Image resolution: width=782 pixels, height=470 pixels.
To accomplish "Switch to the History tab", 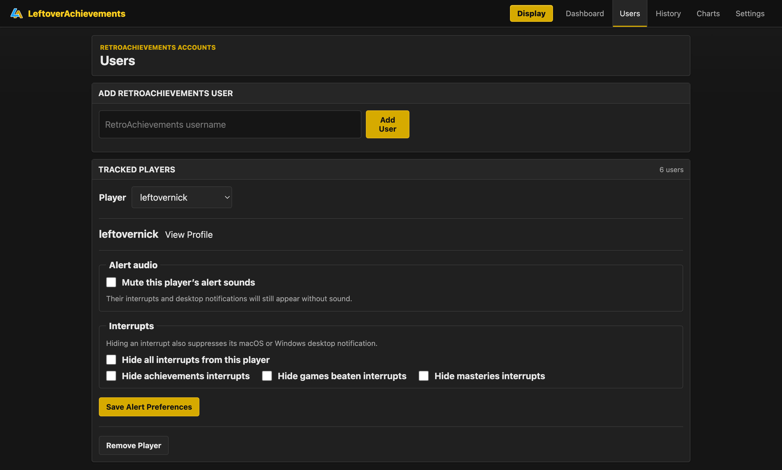I will [668, 13].
